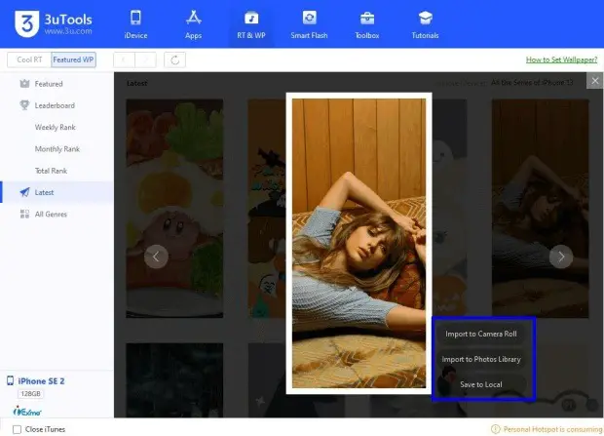
Task: Click the Exmo carrier logo
Action: pyautogui.click(x=27, y=411)
